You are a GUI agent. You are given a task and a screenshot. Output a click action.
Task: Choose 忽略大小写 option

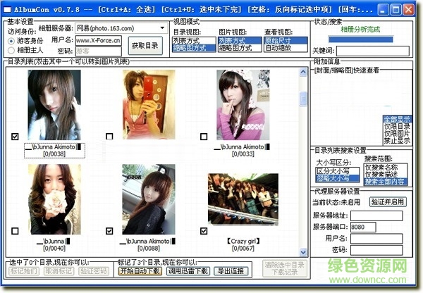[338, 178]
